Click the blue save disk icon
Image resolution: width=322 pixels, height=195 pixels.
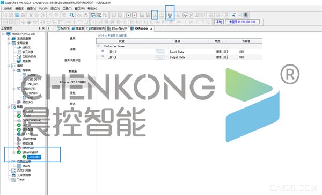point(17,15)
